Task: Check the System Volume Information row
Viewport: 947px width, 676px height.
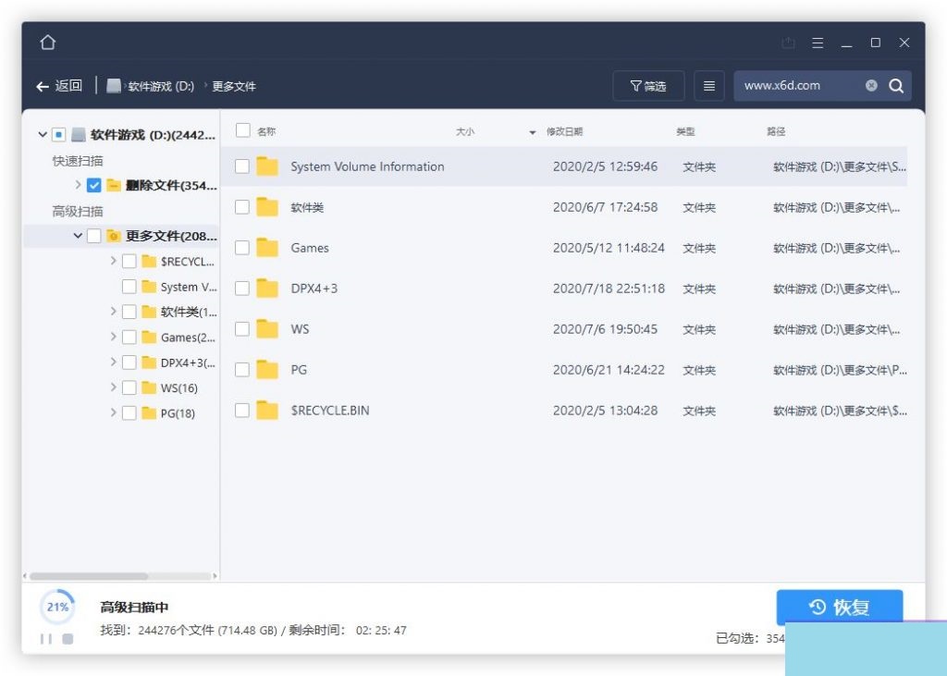Action: [x=244, y=166]
